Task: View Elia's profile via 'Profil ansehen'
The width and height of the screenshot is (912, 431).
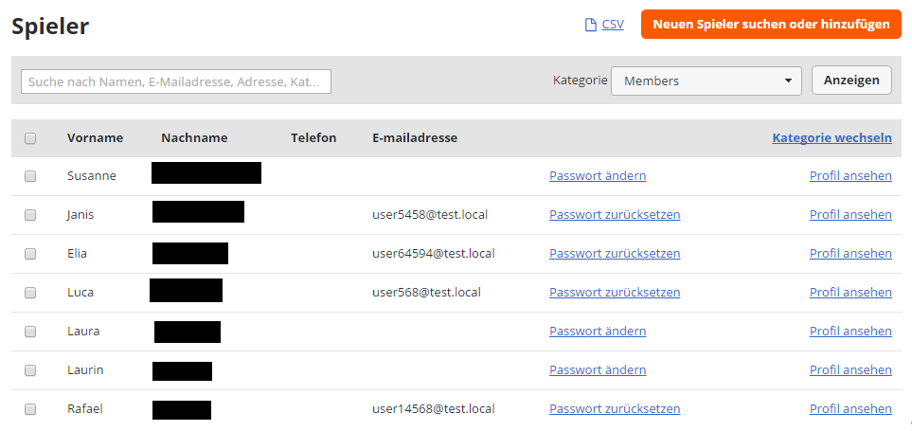Action: (850, 254)
